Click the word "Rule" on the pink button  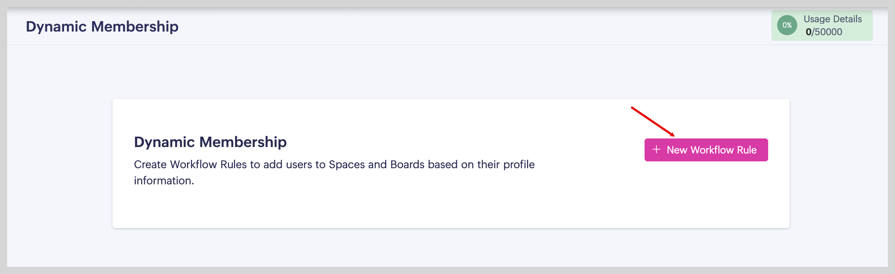(x=747, y=150)
